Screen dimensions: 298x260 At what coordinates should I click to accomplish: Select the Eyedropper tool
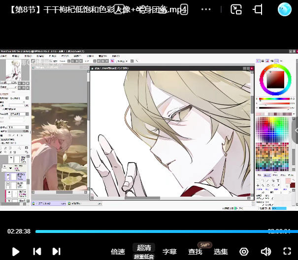pyautogui.click(x=278, y=185)
